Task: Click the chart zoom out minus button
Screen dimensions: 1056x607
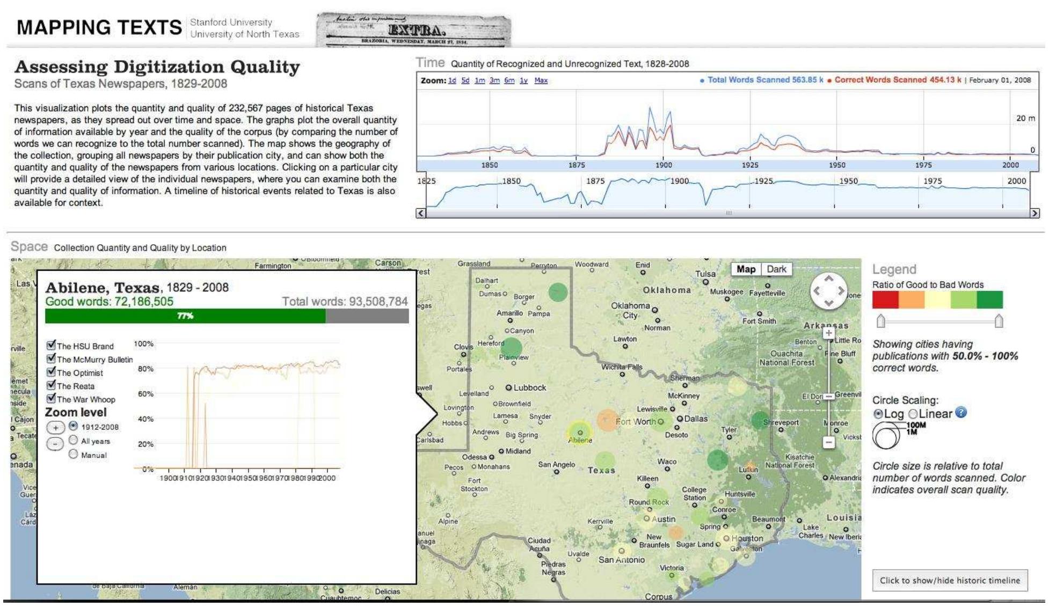Action: [55, 444]
